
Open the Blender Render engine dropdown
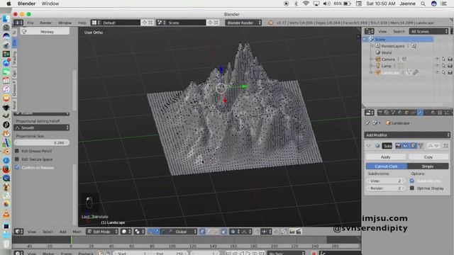click(243, 23)
